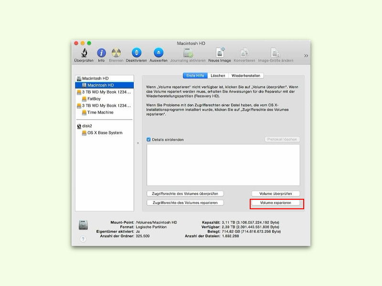Click Anzahl der Ordner value 325.509
The width and height of the screenshot is (382, 286).
click(x=143, y=236)
